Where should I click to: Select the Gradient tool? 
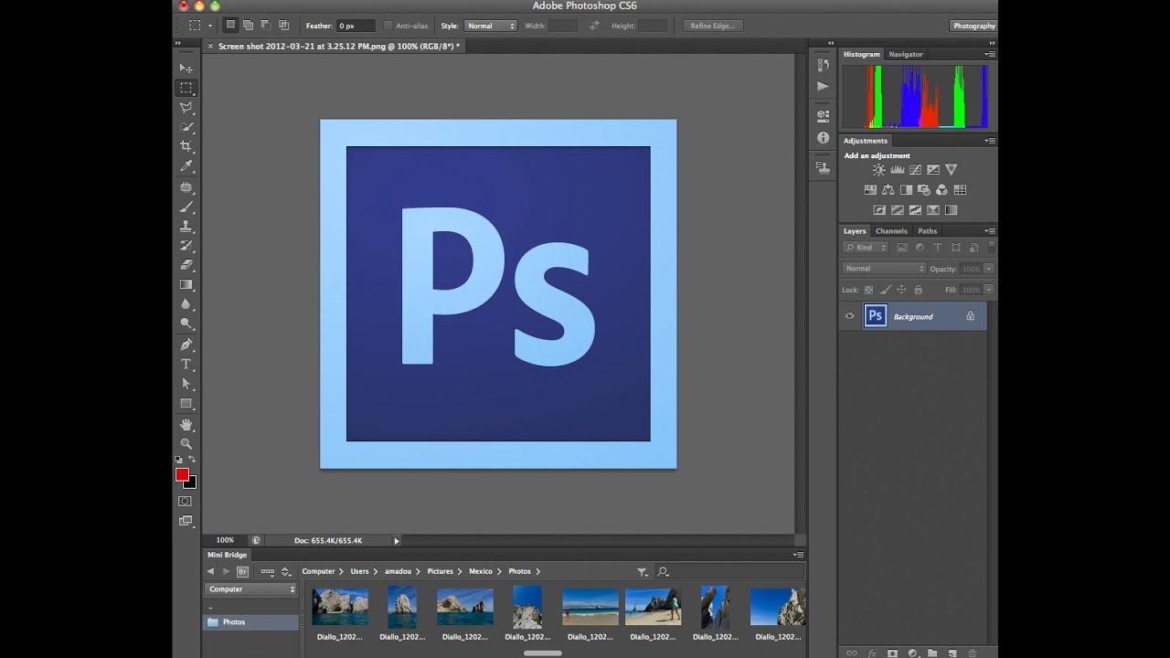186,284
